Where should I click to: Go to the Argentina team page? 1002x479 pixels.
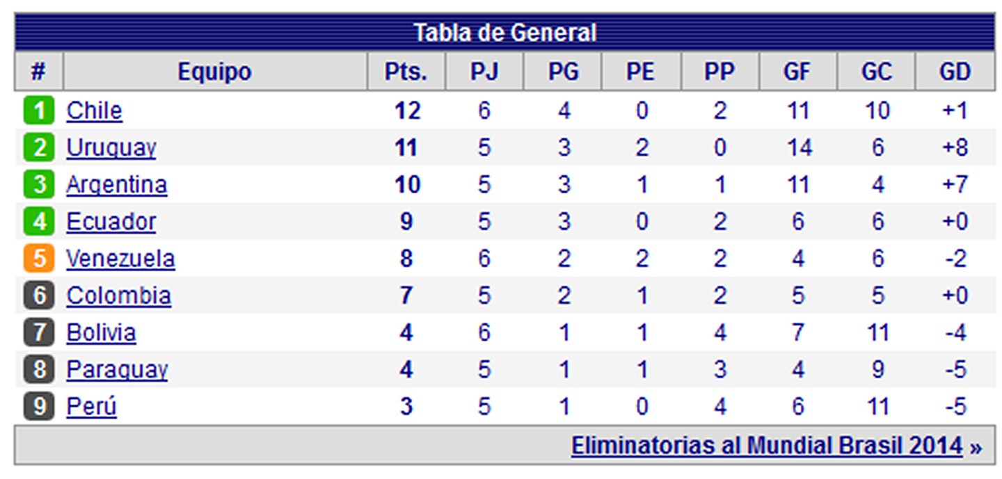(116, 185)
